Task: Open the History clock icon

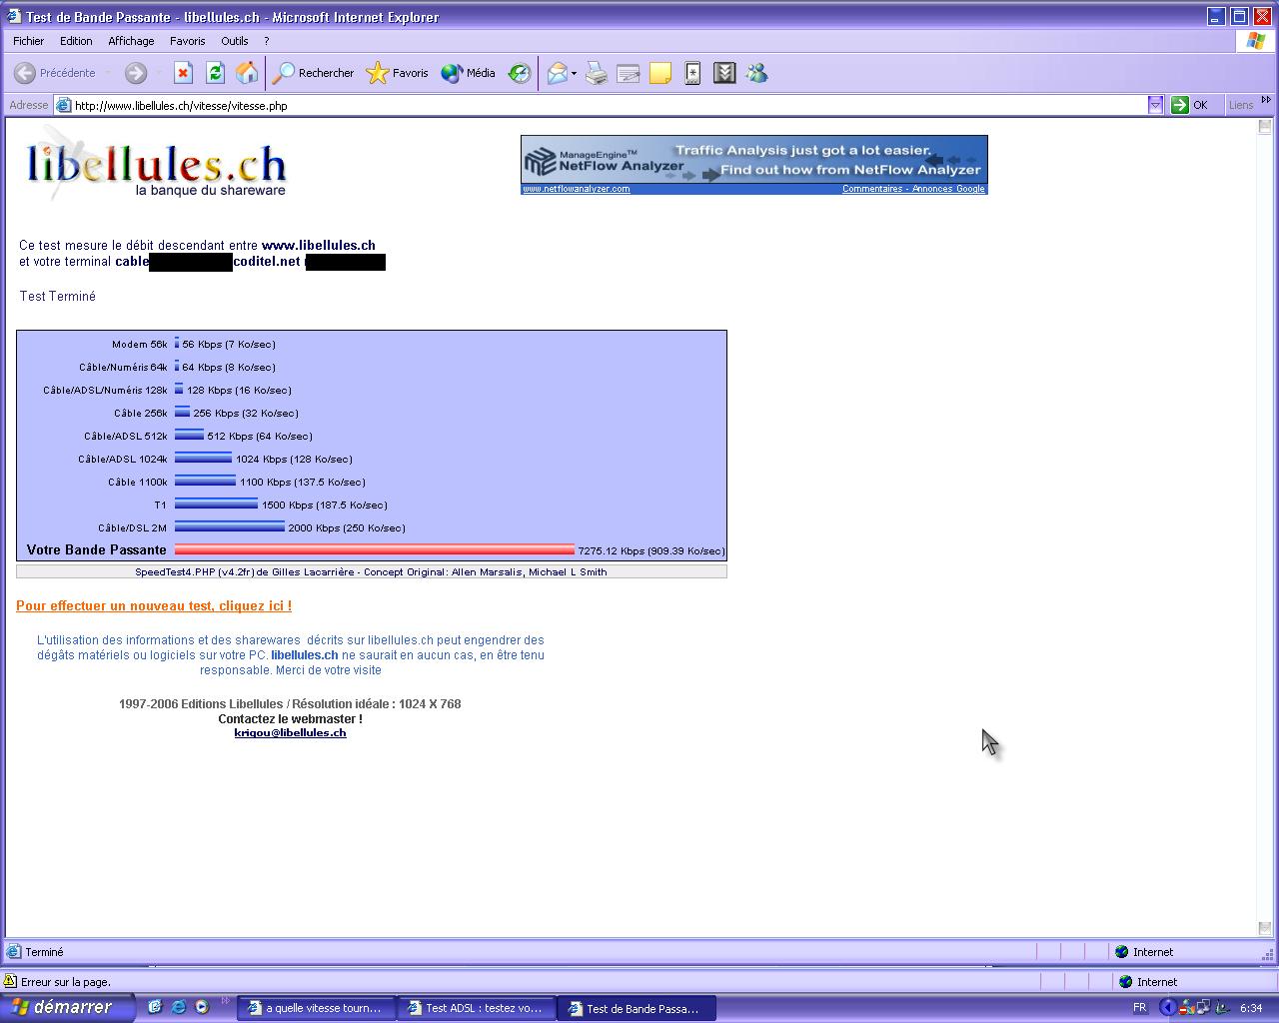Action: pos(520,73)
